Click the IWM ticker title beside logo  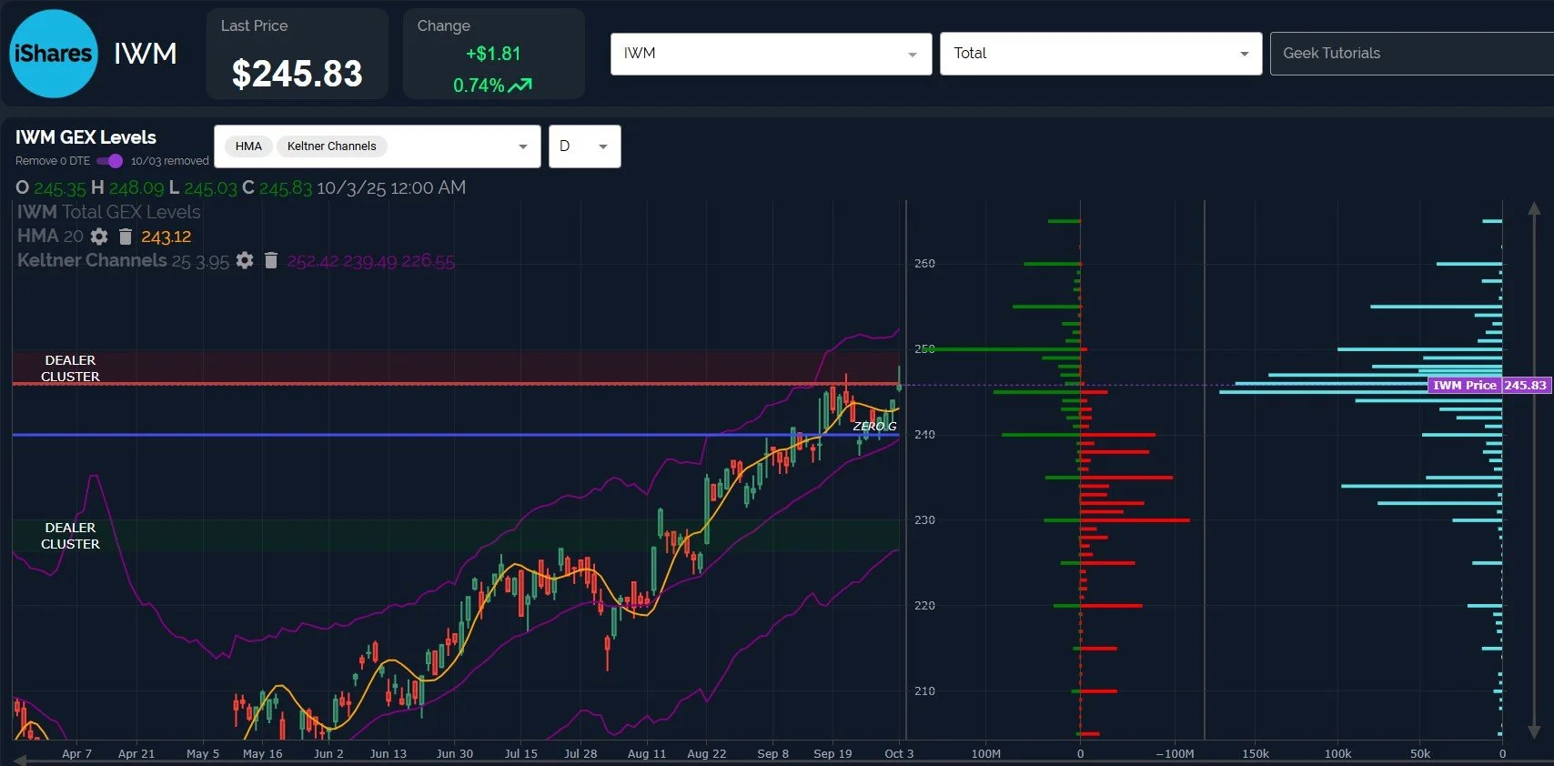(146, 54)
